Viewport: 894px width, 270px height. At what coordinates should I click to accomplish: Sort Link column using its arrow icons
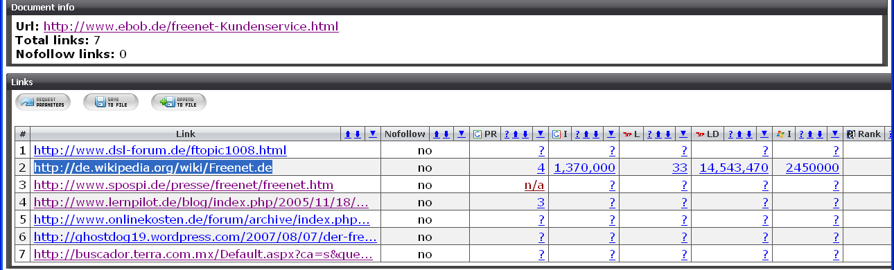pyautogui.click(x=353, y=134)
